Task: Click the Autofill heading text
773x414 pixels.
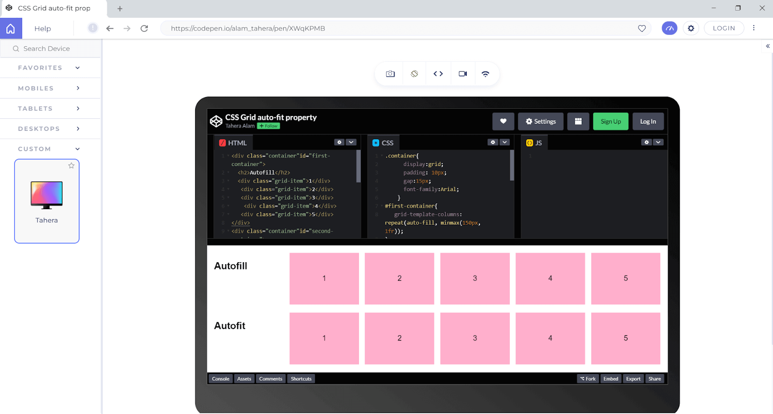Action: coord(230,266)
